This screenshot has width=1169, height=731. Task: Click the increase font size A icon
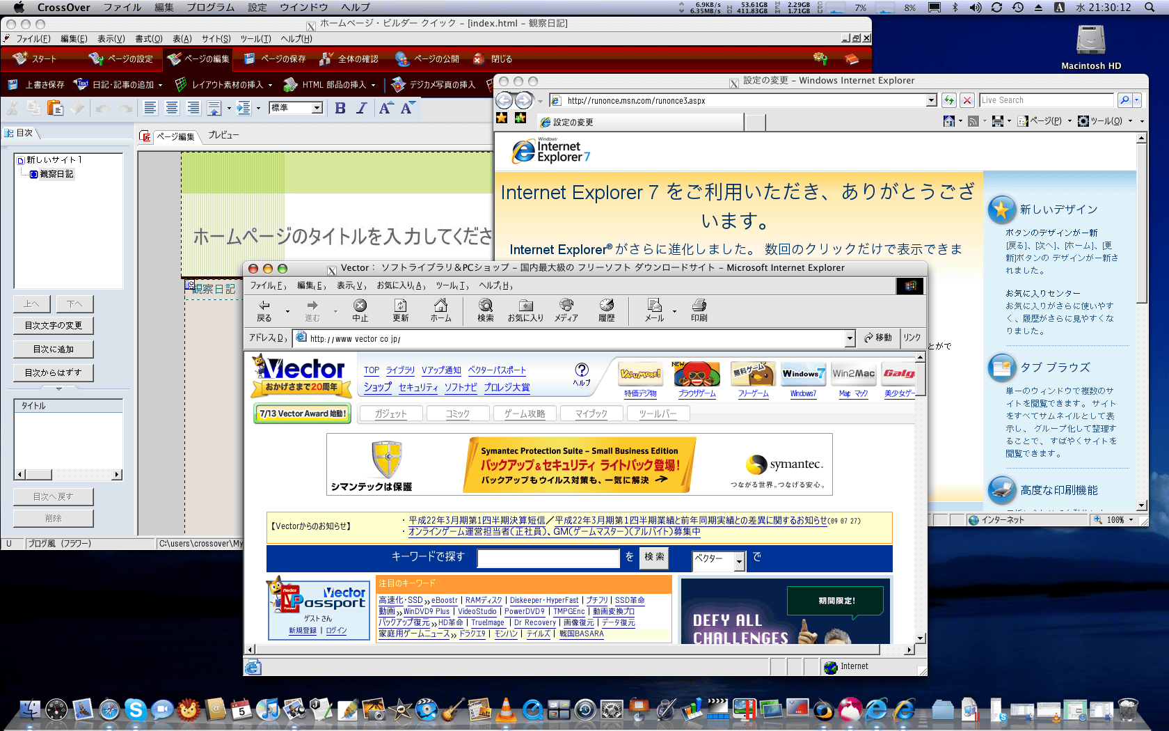click(385, 108)
